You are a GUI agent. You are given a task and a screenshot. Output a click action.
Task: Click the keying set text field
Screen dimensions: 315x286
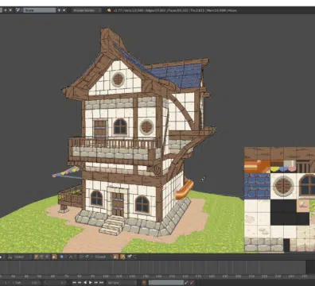point(166,283)
